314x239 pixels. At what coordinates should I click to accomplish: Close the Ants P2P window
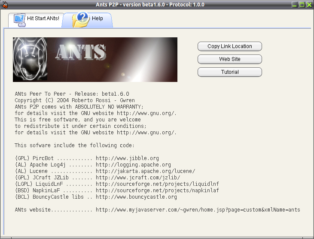pos(309,5)
